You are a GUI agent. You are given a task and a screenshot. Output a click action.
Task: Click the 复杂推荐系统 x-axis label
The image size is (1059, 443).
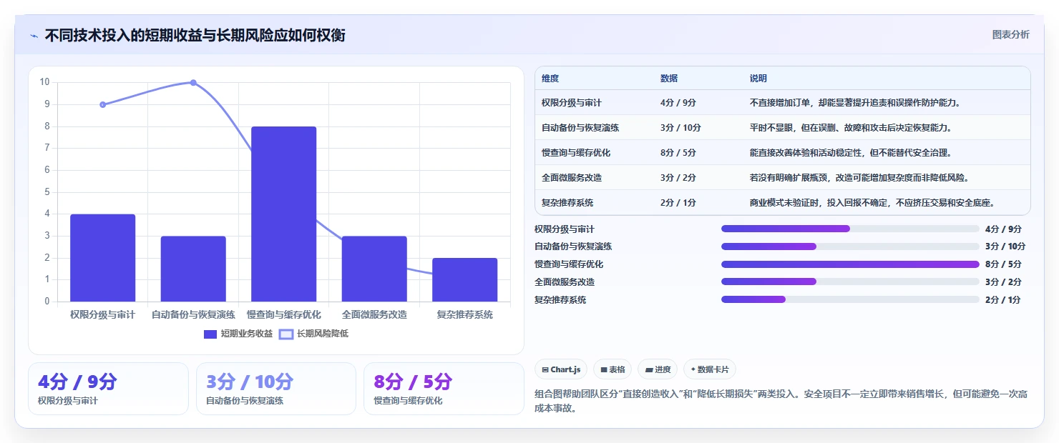click(x=464, y=314)
